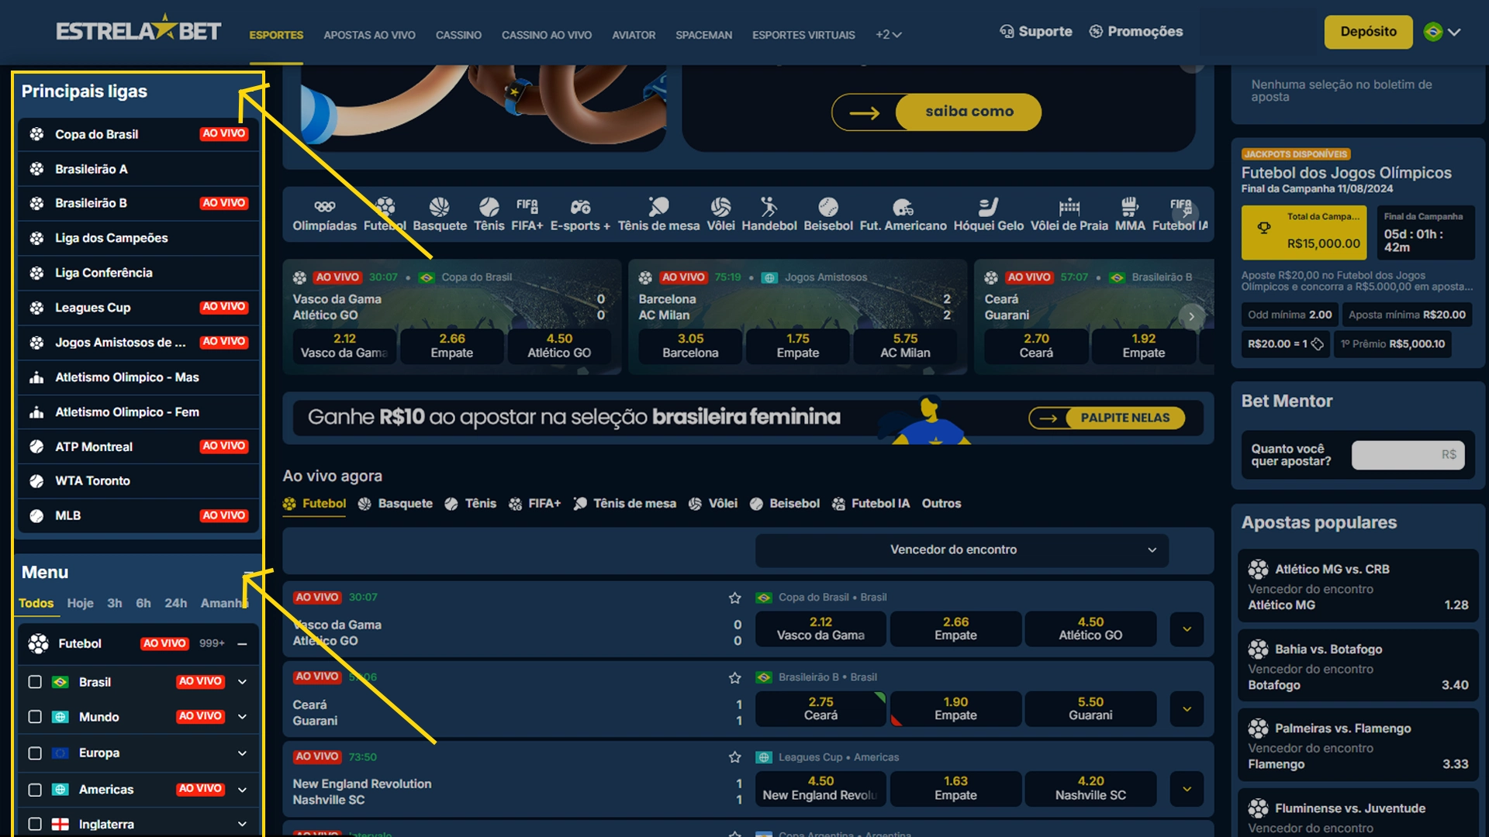1489x837 pixels.
Task: Open FIFA+ sport category icon
Action: click(527, 214)
